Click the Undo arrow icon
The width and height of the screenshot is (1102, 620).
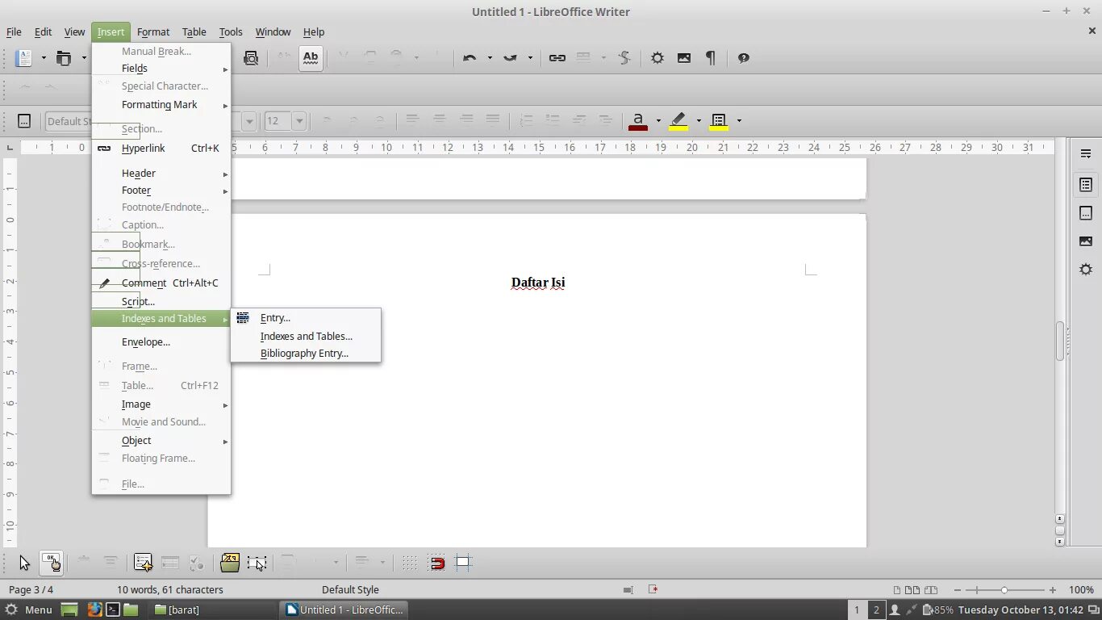(x=470, y=58)
